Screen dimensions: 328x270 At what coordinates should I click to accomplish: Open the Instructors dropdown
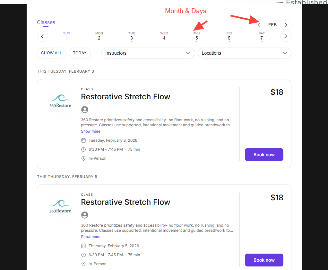click(x=148, y=53)
